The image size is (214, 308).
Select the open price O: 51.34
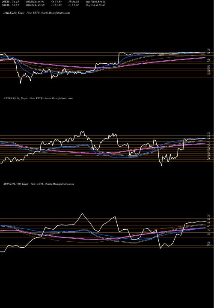tap(57, 2)
